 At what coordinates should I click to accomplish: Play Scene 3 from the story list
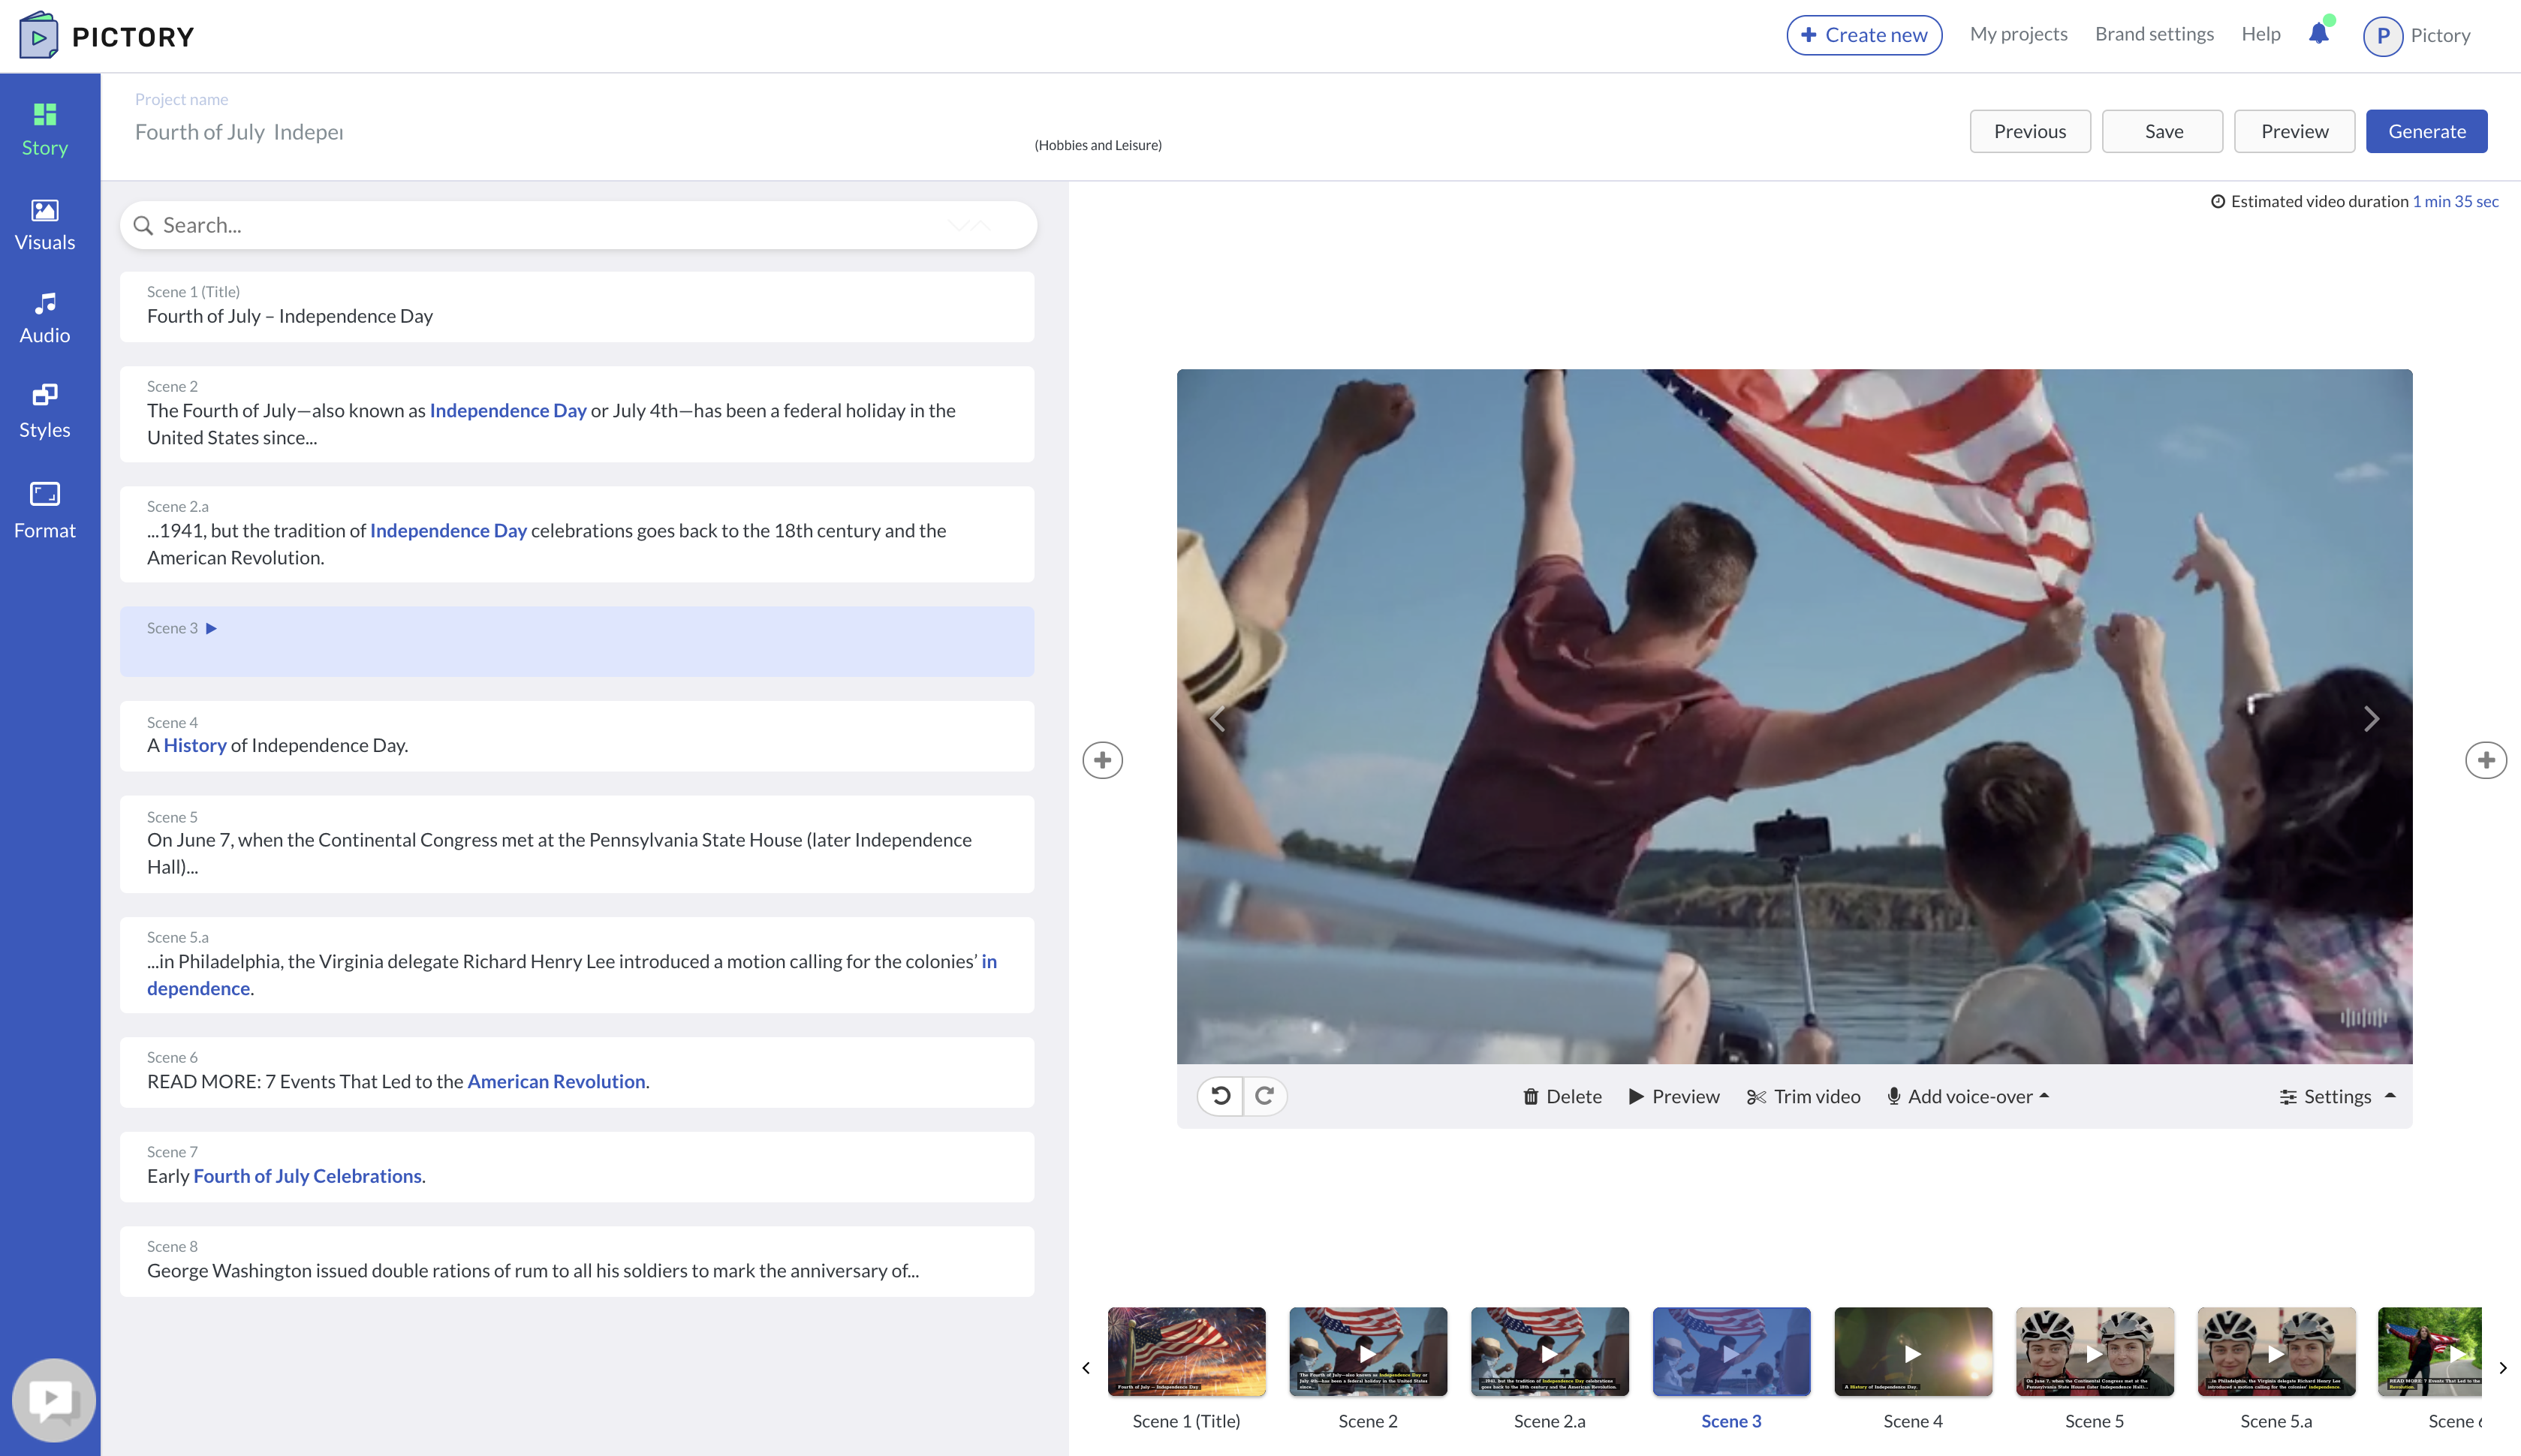point(211,628)
